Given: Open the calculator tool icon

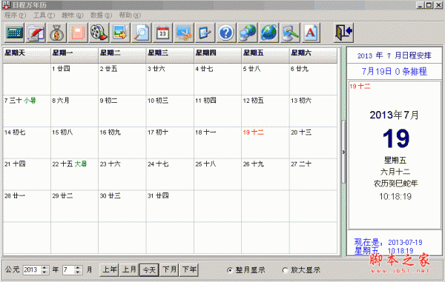Looking at the screenshot, I should click(14, 33).
